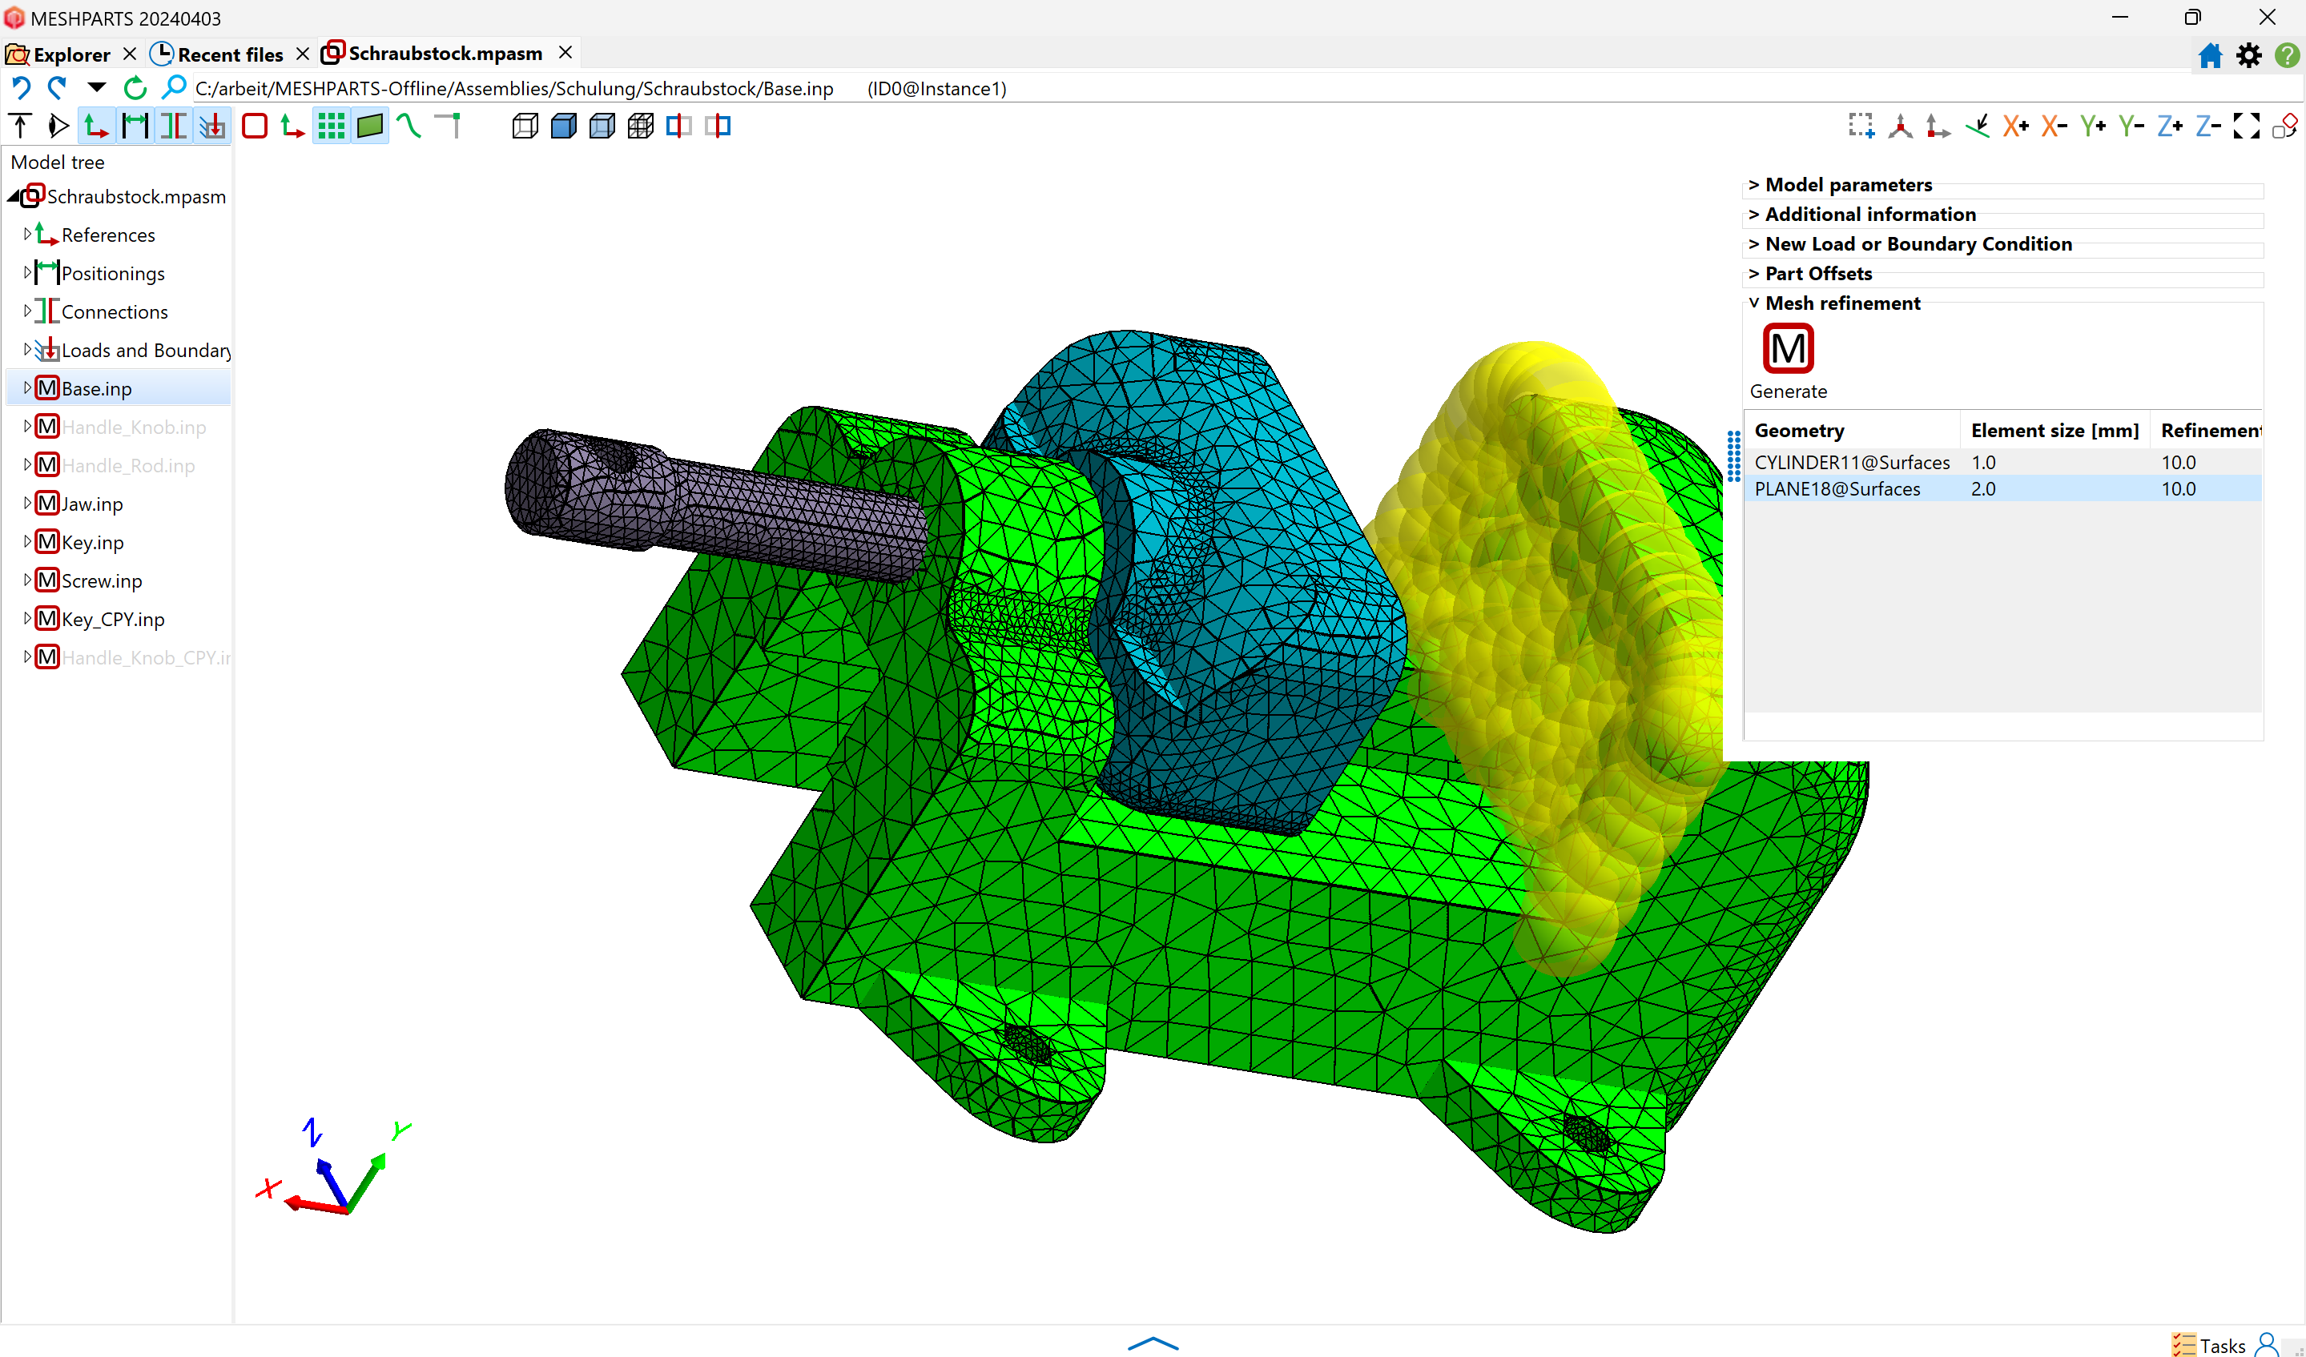This screenshot has width=2306, height=1357.
Task: Switch to solid shaded cube view
Action: click(x=564, y=125)
